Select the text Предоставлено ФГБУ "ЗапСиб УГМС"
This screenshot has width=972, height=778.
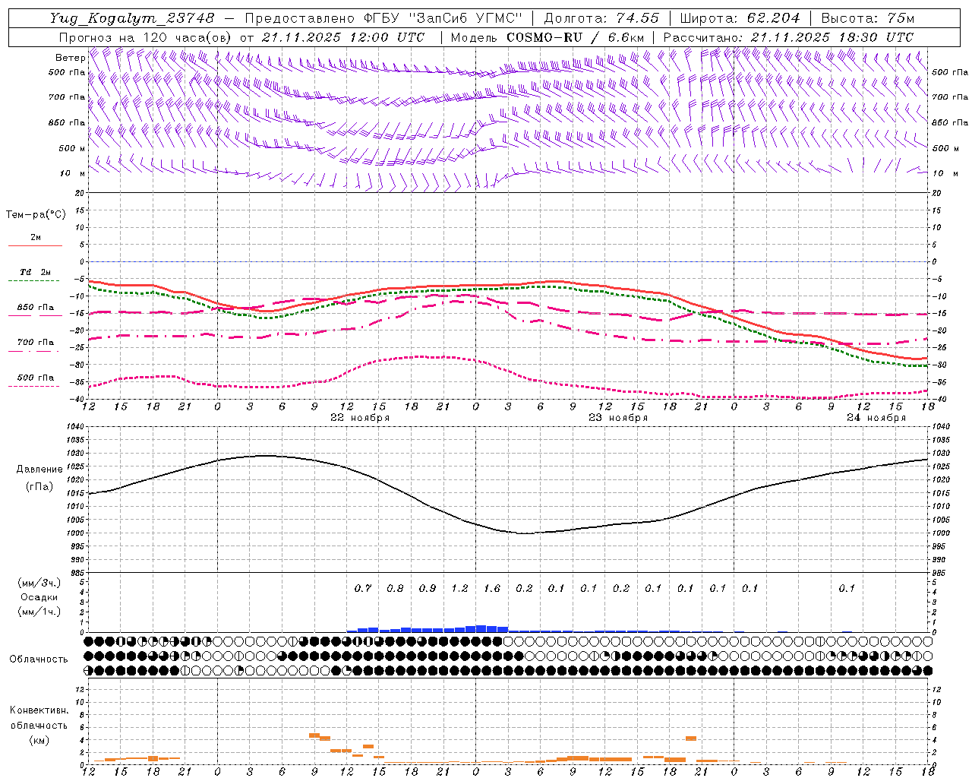(384, 18)
